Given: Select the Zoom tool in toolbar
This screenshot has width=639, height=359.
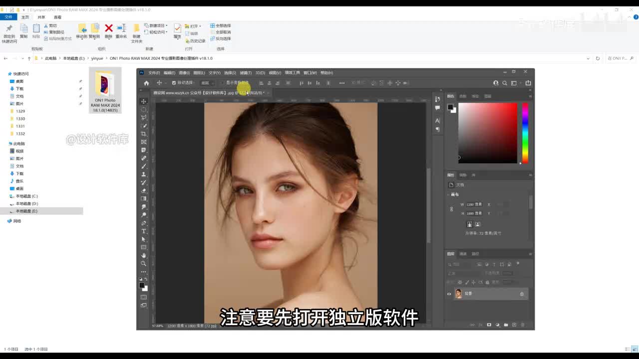Looking at the screenshot, I should click(144, 263).
